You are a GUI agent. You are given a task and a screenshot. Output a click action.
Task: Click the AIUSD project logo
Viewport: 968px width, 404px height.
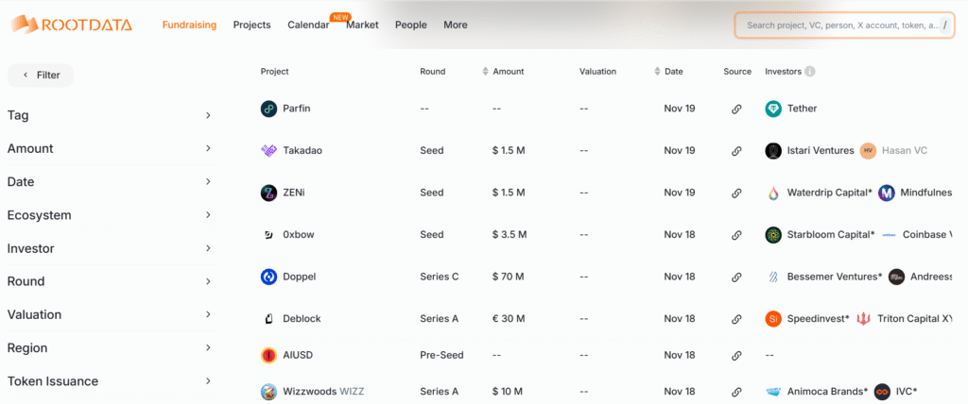[x=268, y=355]
